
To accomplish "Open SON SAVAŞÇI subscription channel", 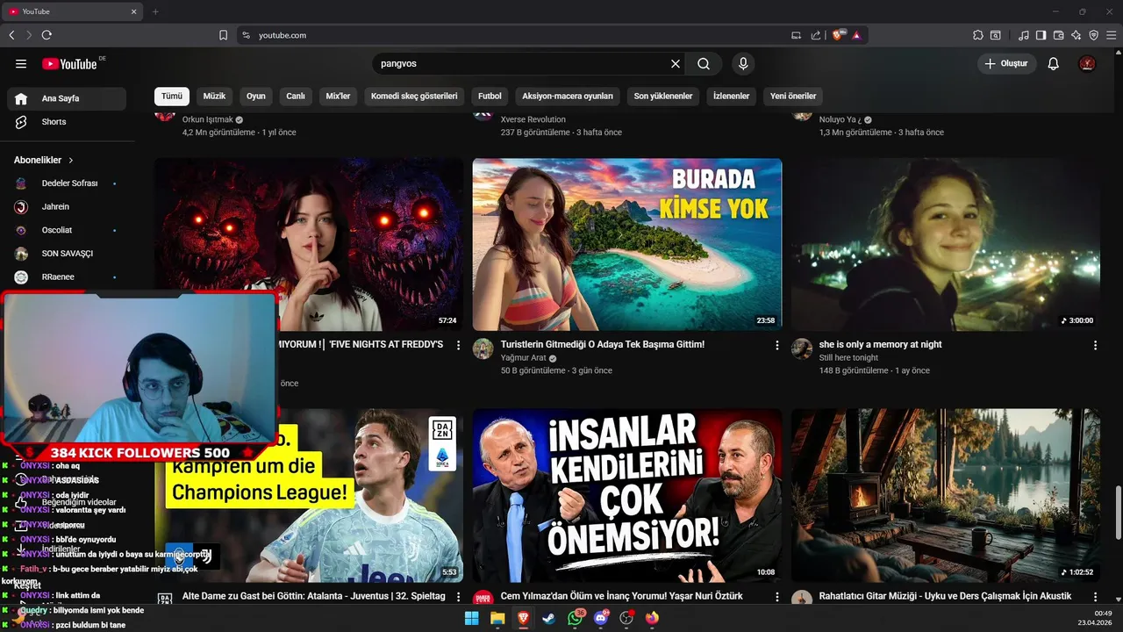I will coord(67,254).
